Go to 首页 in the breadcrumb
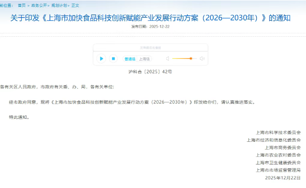The height and width of the screenshot is (188, 306). click(x=22, y=5)
